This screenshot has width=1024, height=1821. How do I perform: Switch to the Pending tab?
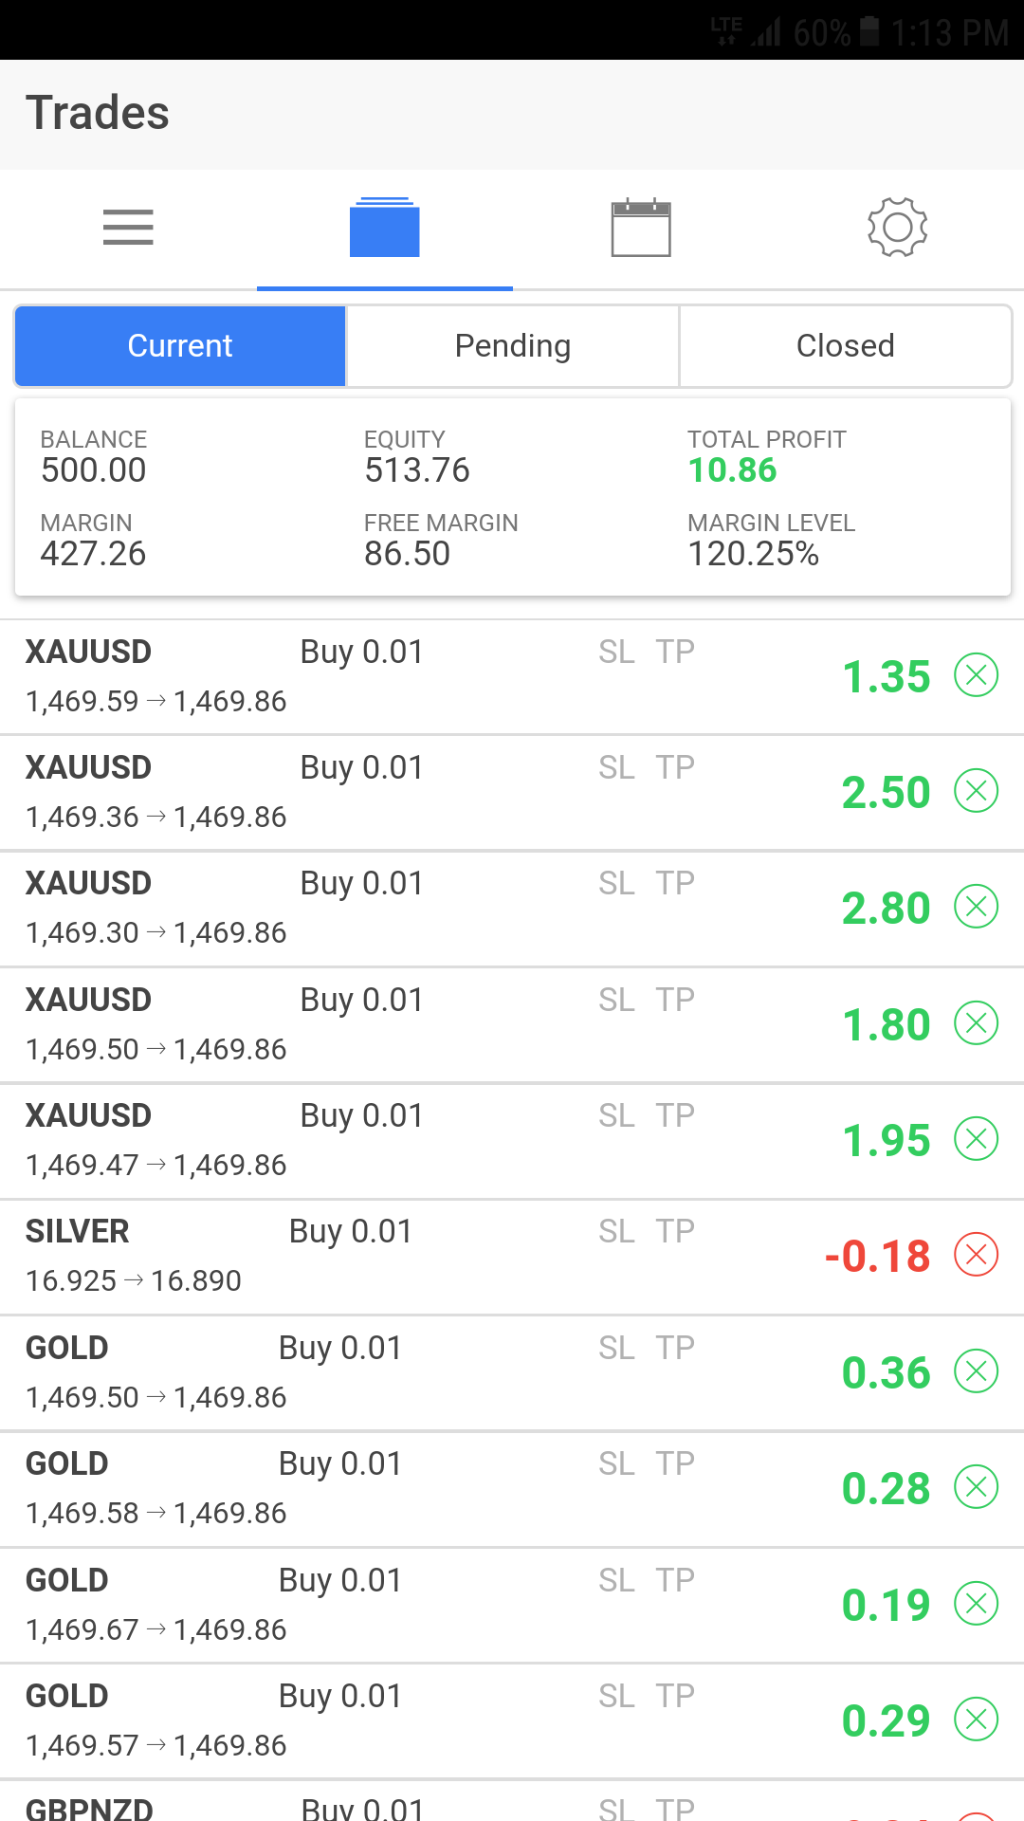pyautogui.click(x=513, y=346)
